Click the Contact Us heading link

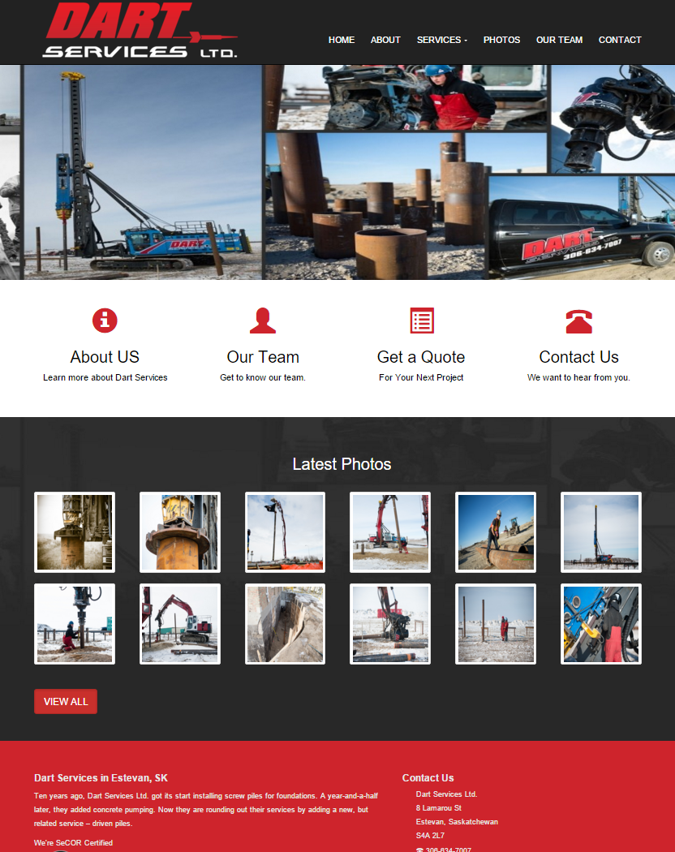tap(578, 357)
